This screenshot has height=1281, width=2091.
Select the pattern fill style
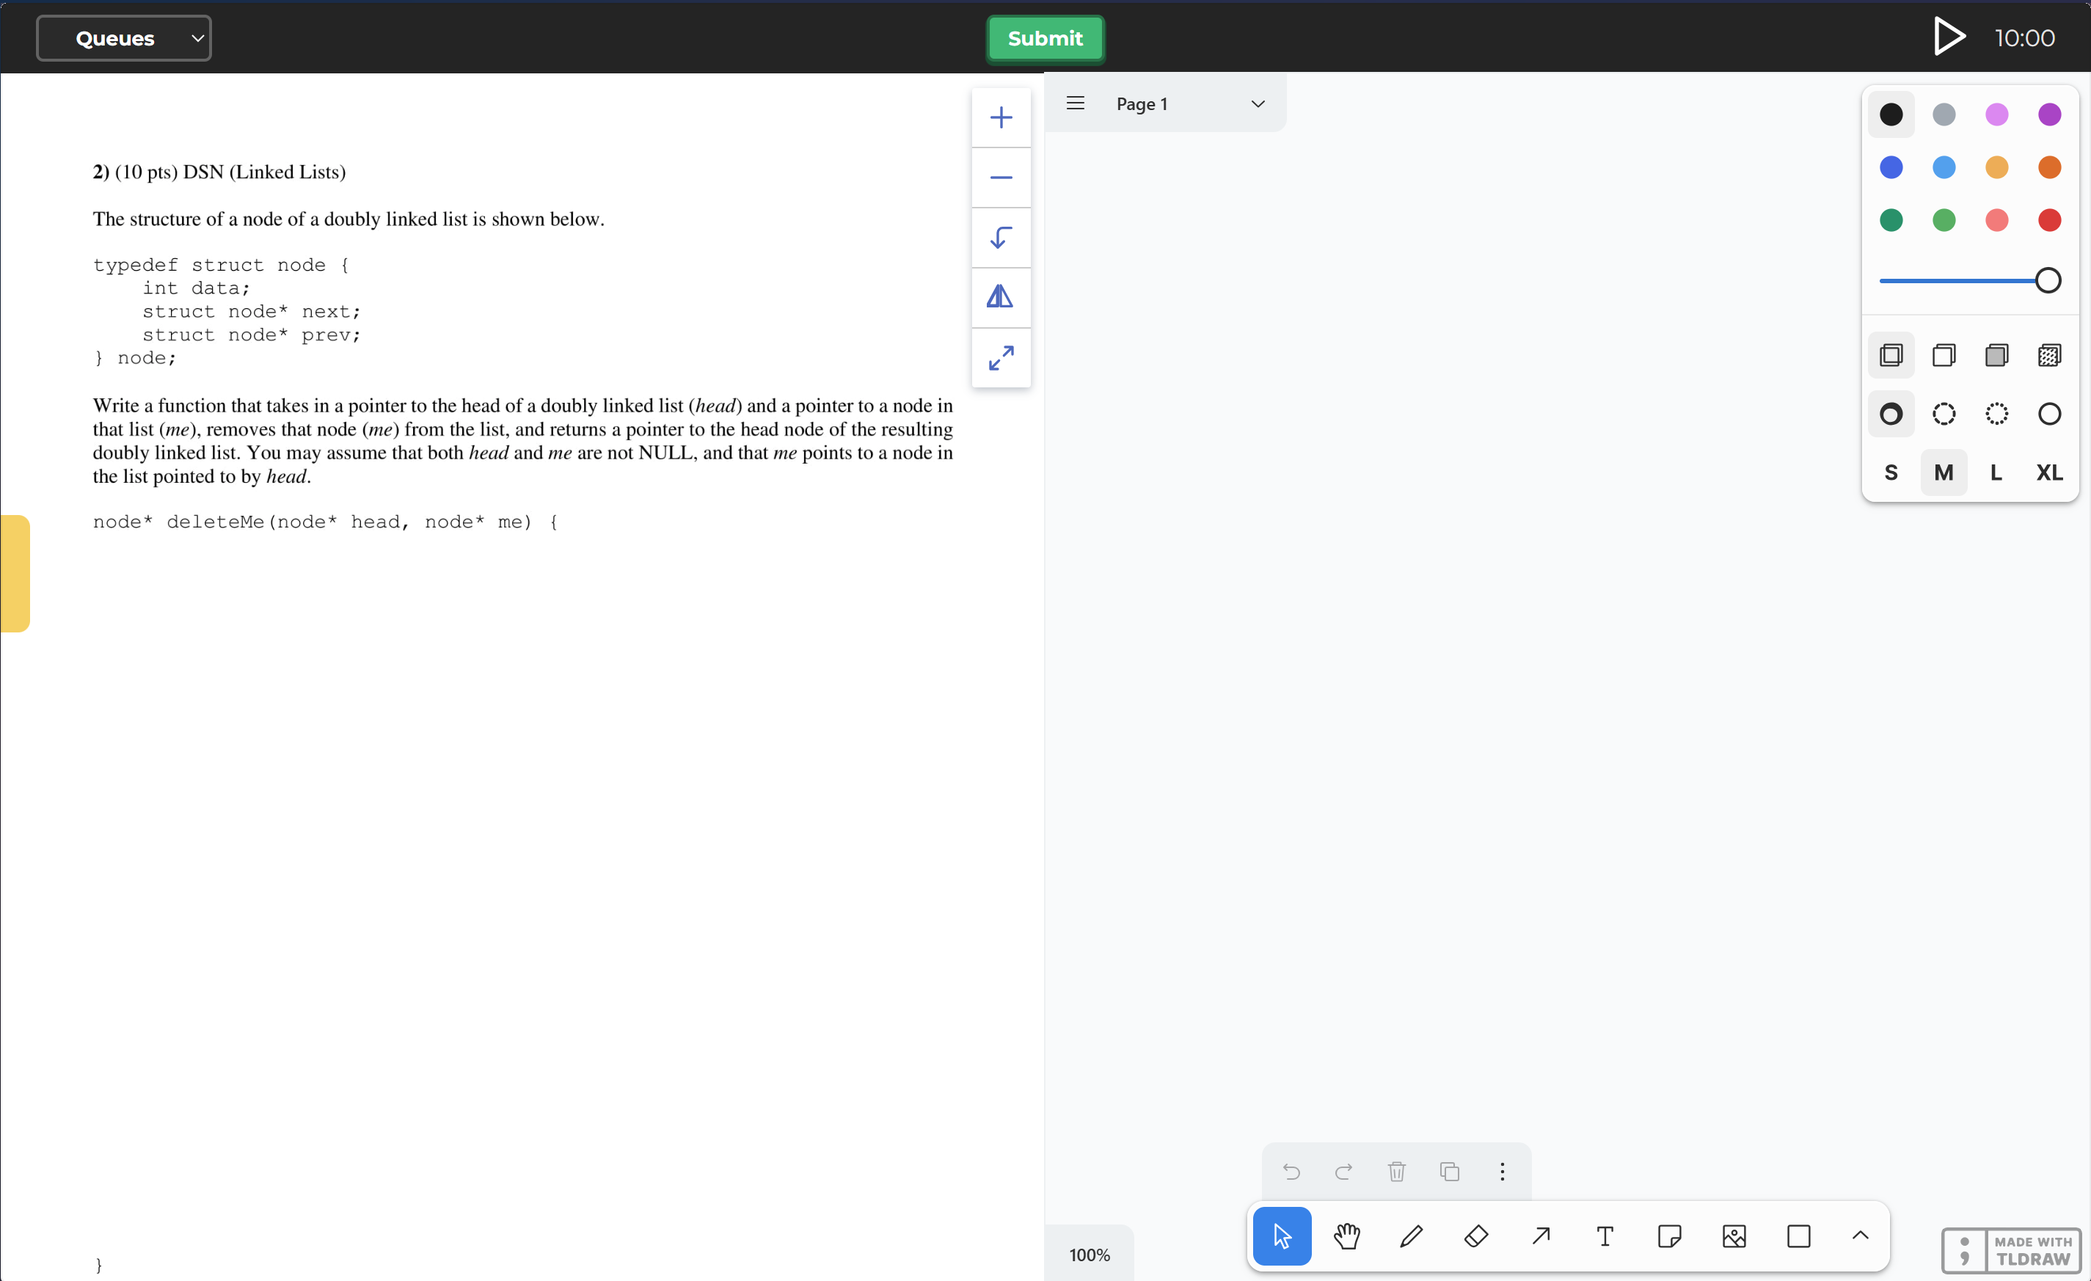click(2048, 354)
